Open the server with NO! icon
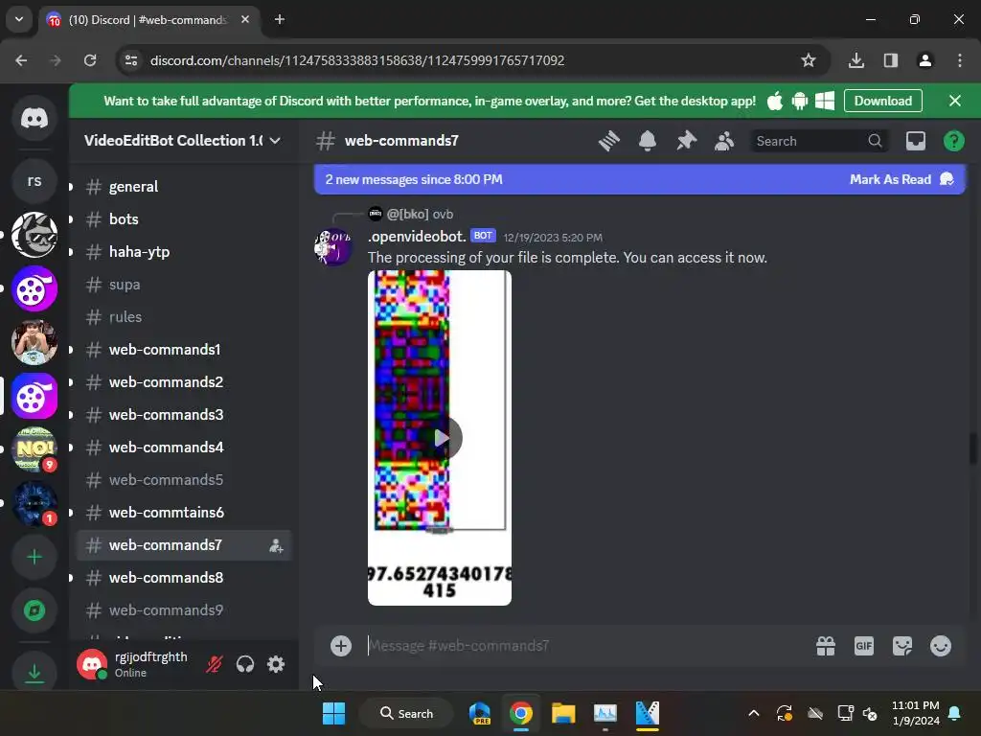The width and height of the screenshot is (981, 736). click(34, 449)
